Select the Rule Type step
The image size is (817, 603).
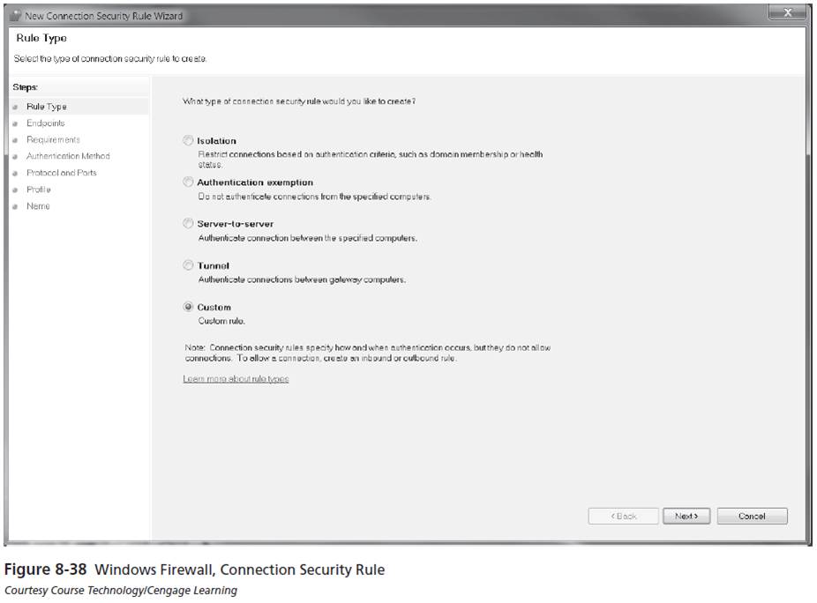[47, 106]
